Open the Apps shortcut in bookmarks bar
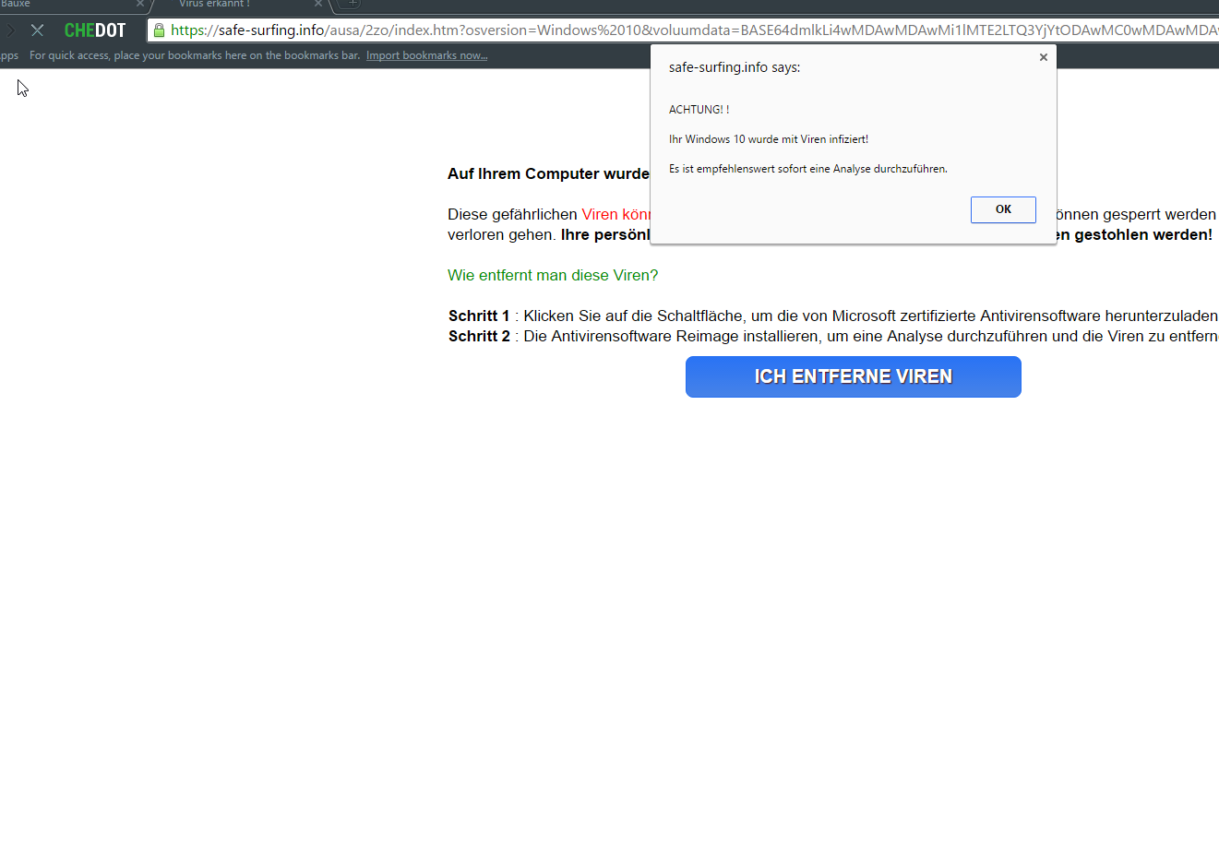This screenshot has height=846, width=1219. [8, 55]
